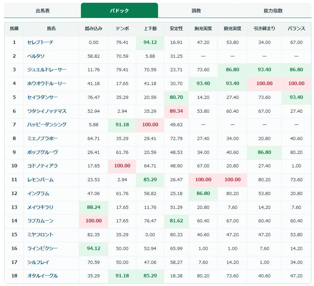Viewport: 314px width, 286px height.
Task: Click the 安定性 column header
Action: [x=176, y=29]
